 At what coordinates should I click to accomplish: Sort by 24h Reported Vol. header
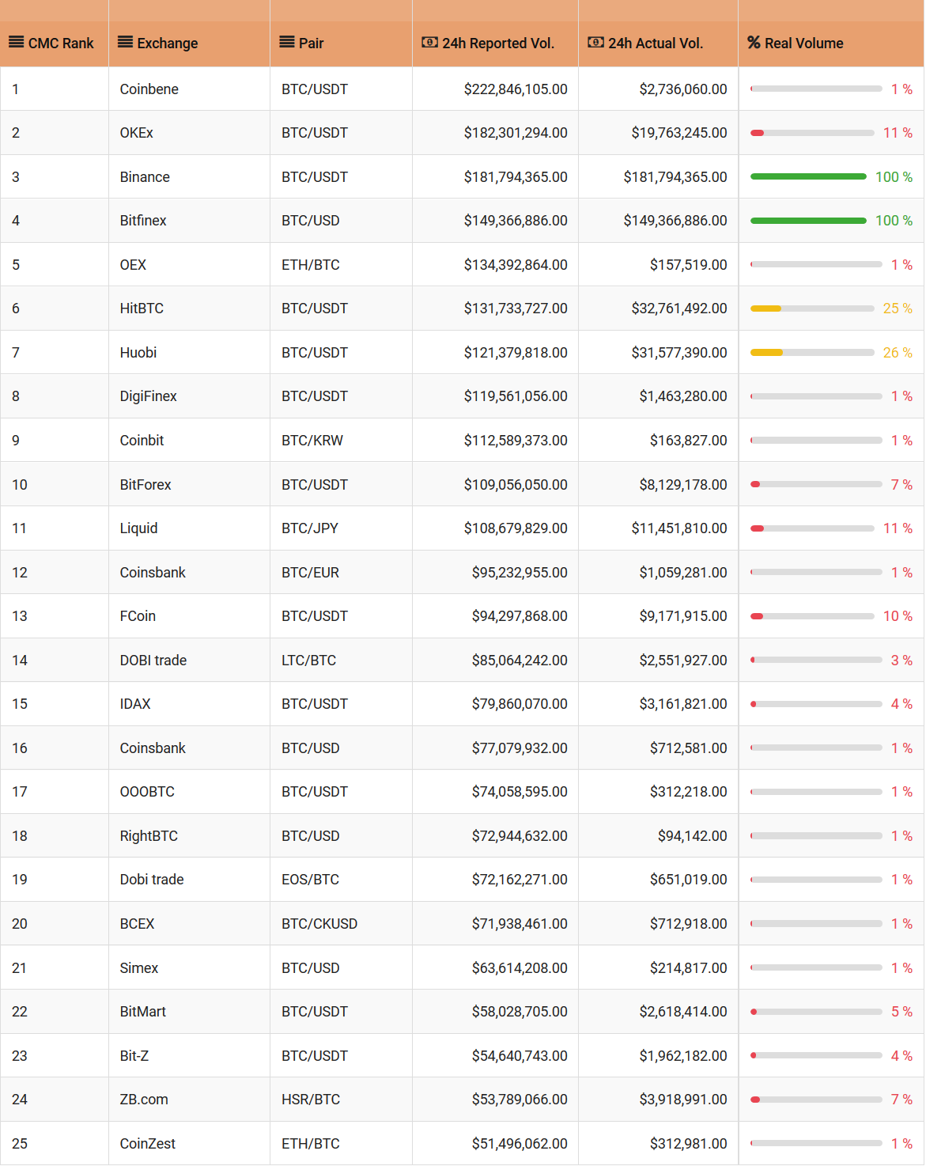click(498, 44)
